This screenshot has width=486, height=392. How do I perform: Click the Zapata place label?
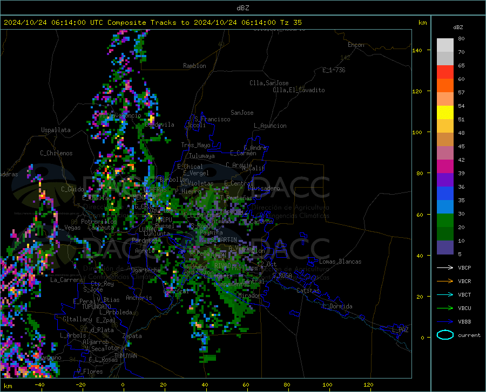pos(132,336)
